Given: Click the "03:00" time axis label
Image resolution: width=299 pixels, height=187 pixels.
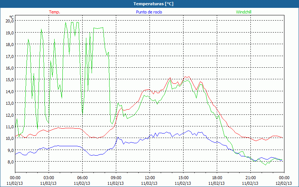Looking at the screenshot, I should [x=49, y=178].
